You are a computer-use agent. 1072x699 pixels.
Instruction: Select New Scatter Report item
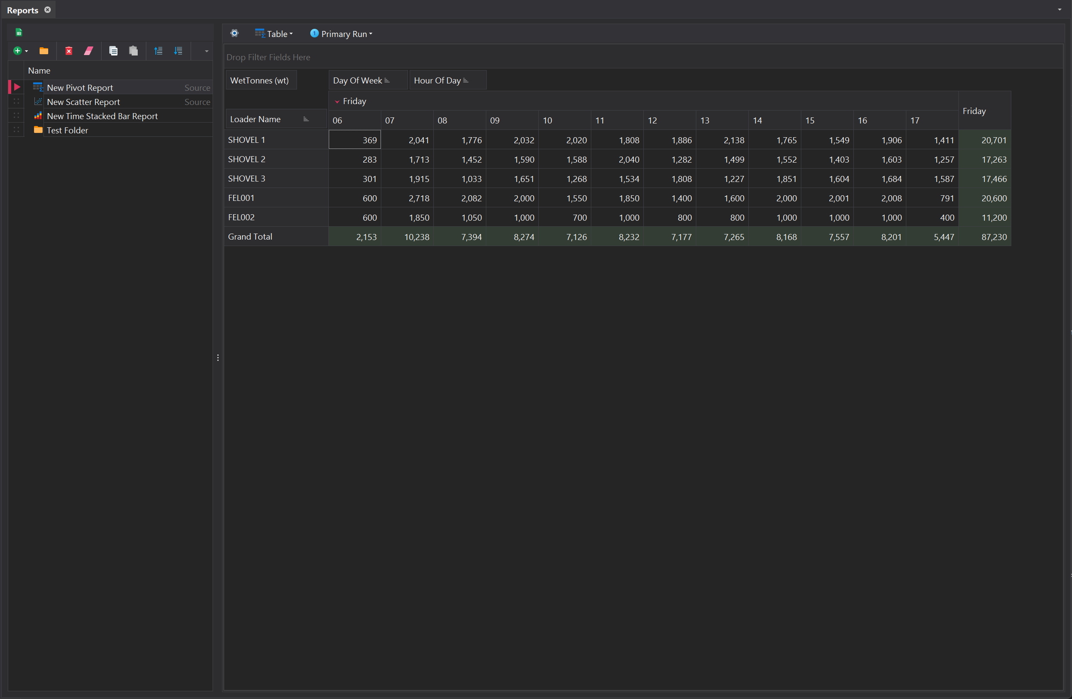(x=83, y=102)
